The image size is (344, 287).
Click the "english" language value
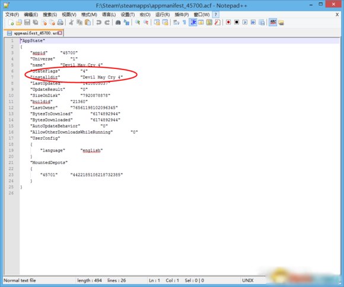coord(91,150)
